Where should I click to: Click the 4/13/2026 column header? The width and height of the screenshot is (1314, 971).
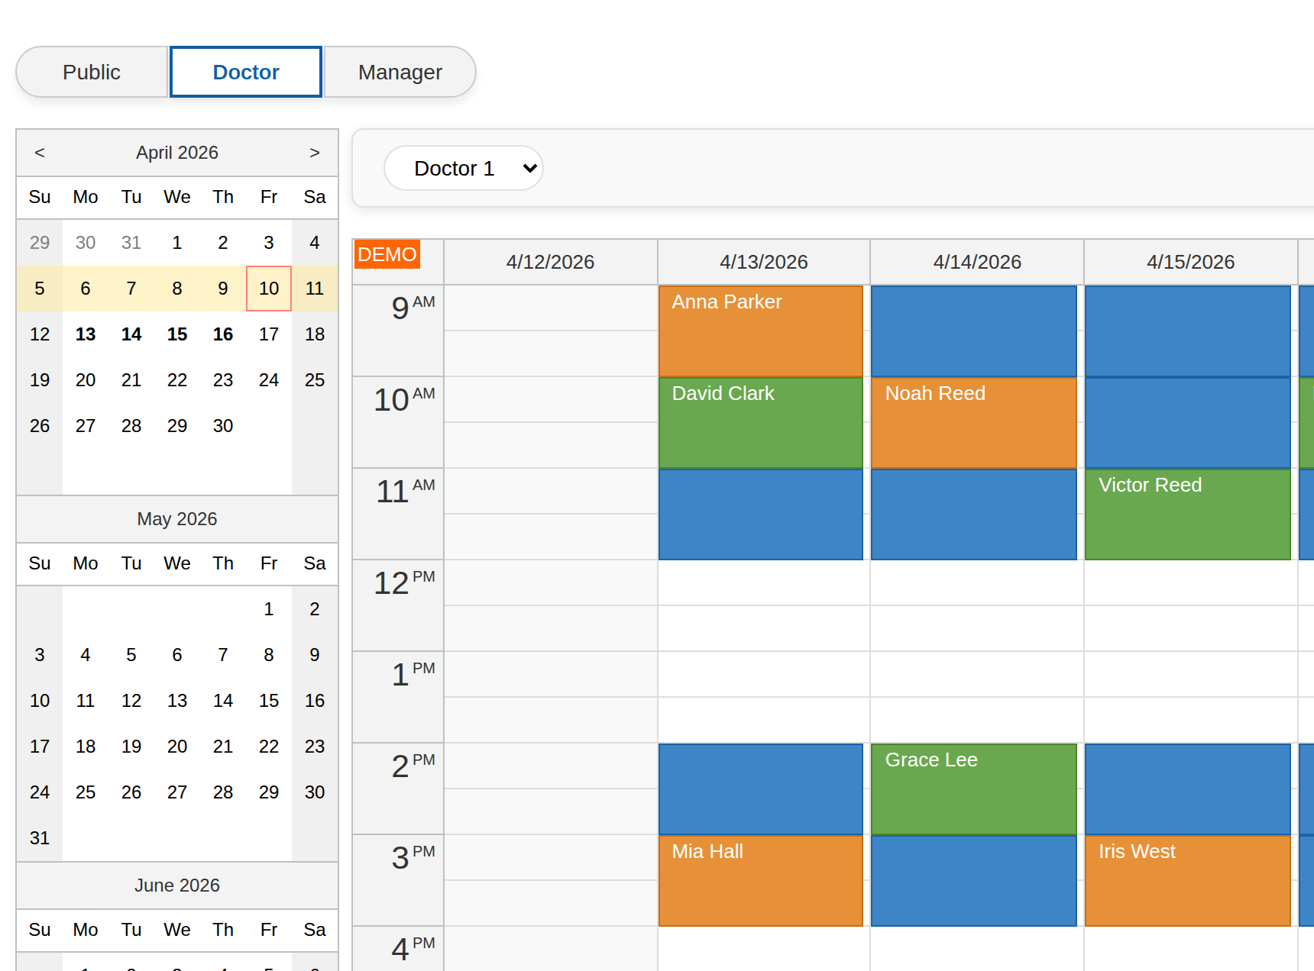click(x=762, y=261)
